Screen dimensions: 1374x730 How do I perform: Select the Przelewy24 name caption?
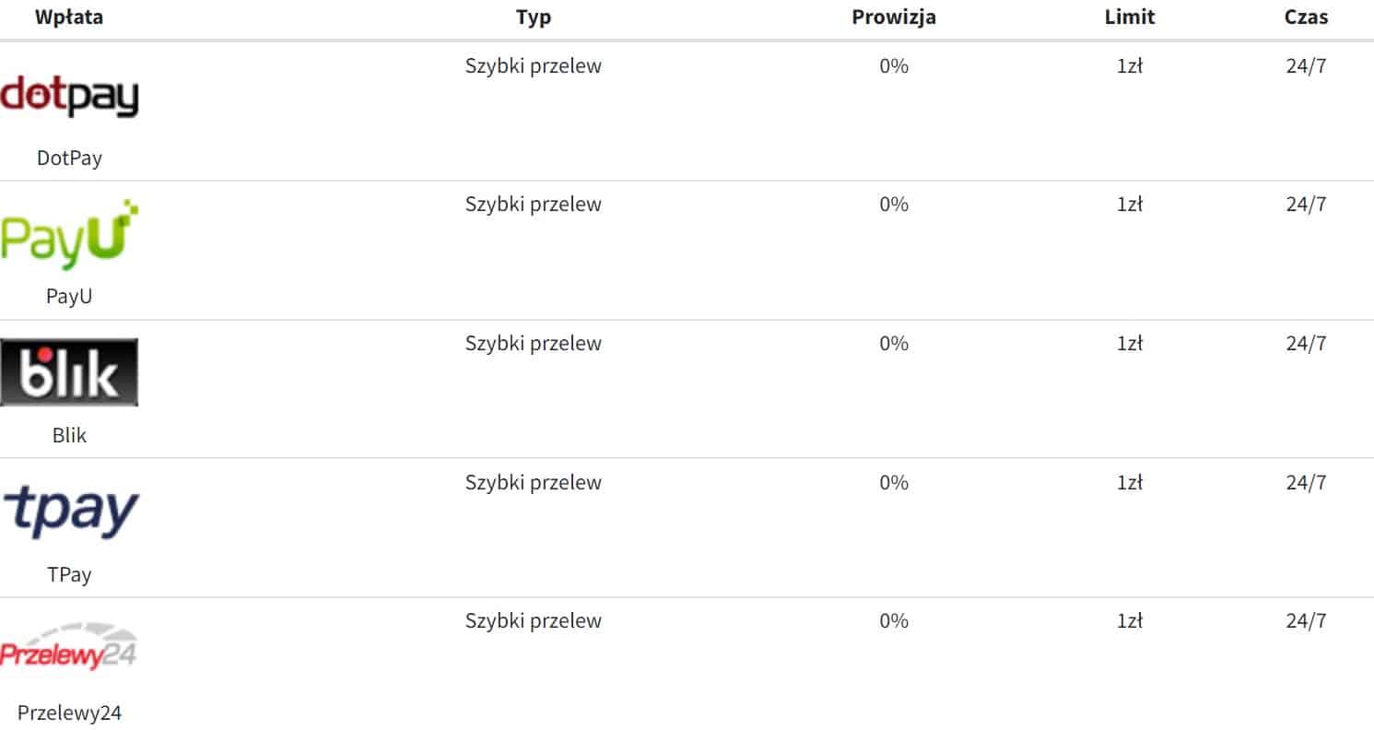point(69,712)
